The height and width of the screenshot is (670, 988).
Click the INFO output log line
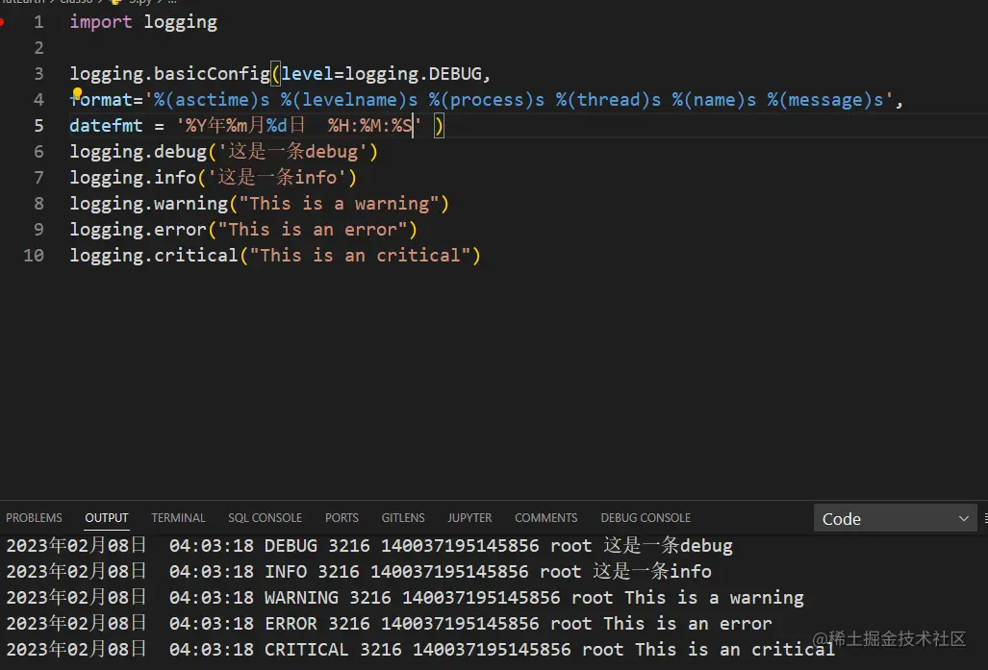pos(359,571)
